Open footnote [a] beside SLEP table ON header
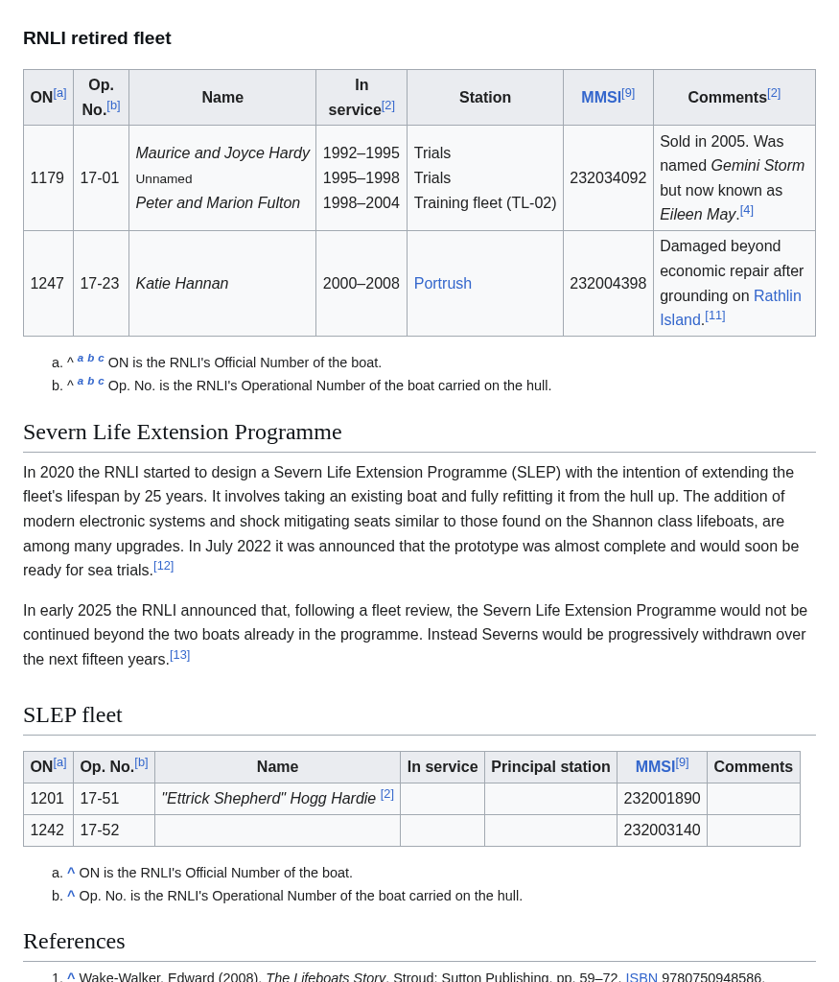 [59, 762]
